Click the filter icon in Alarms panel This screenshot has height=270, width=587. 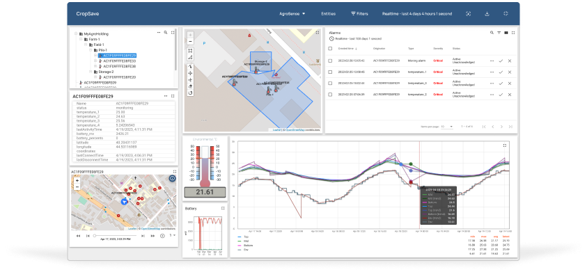click(499, 33)
